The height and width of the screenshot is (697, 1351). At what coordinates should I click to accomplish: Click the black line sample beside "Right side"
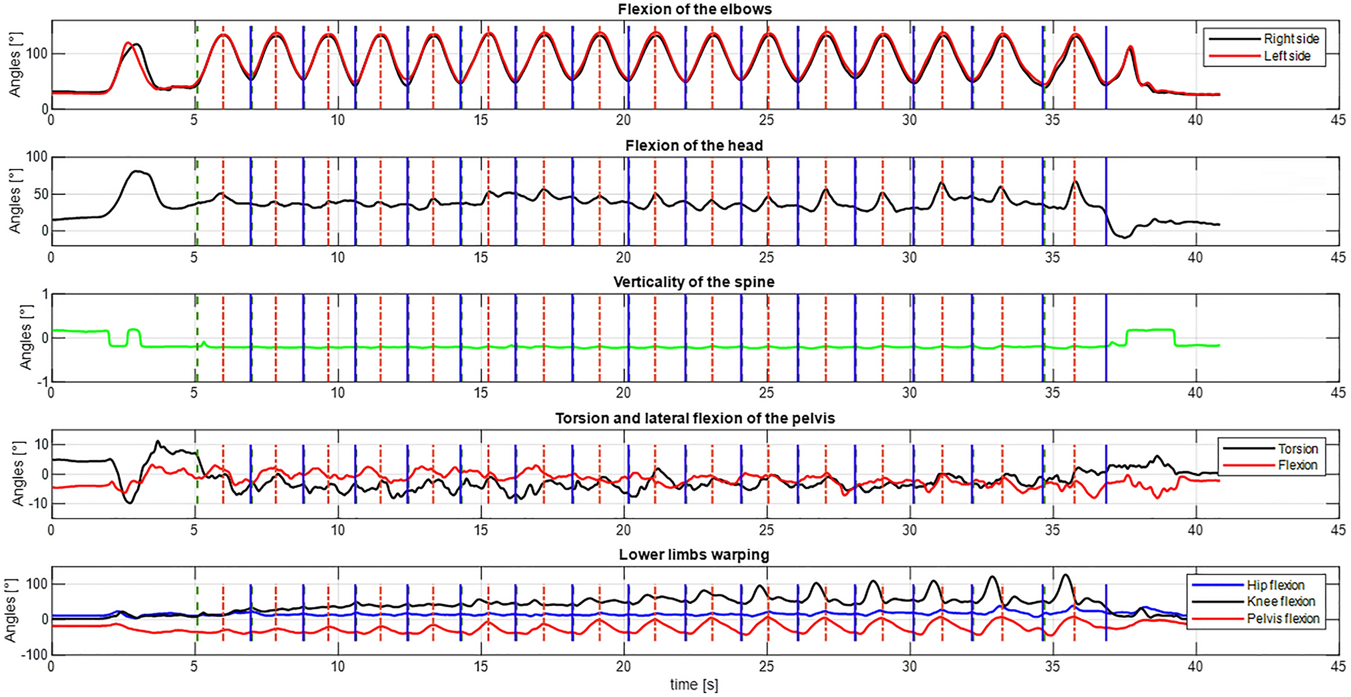pos(1235,39)
